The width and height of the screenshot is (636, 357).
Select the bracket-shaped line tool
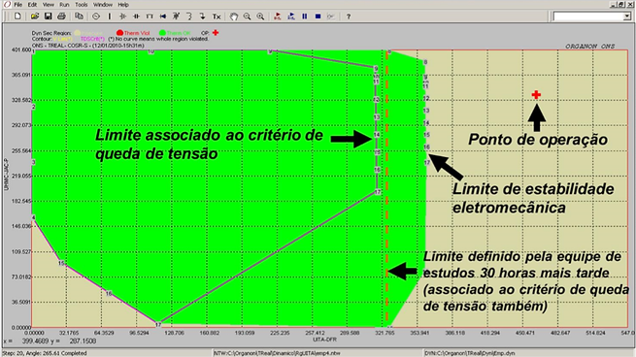(x=150, y=16)
